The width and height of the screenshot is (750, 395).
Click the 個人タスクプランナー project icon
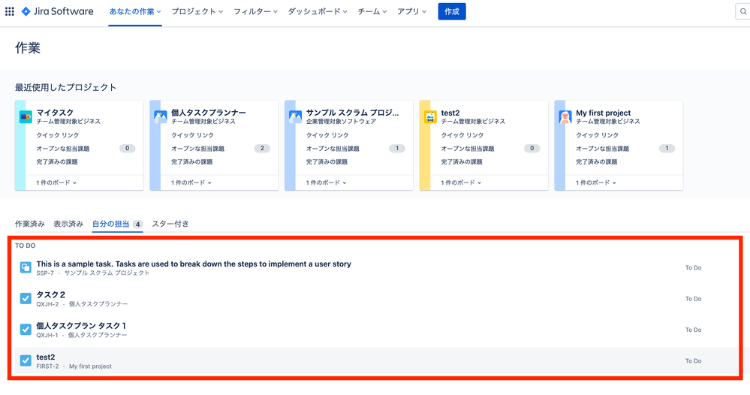pos(160,116)
